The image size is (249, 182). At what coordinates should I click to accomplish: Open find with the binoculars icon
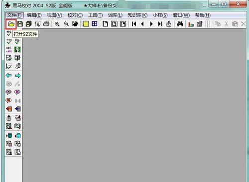pos(180,24)
